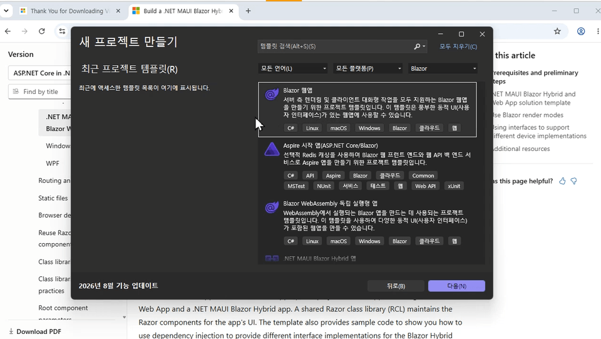The image size is (601, 339).
Task: Click the Web API tag under Aspire template
Action: coord(426,186)
